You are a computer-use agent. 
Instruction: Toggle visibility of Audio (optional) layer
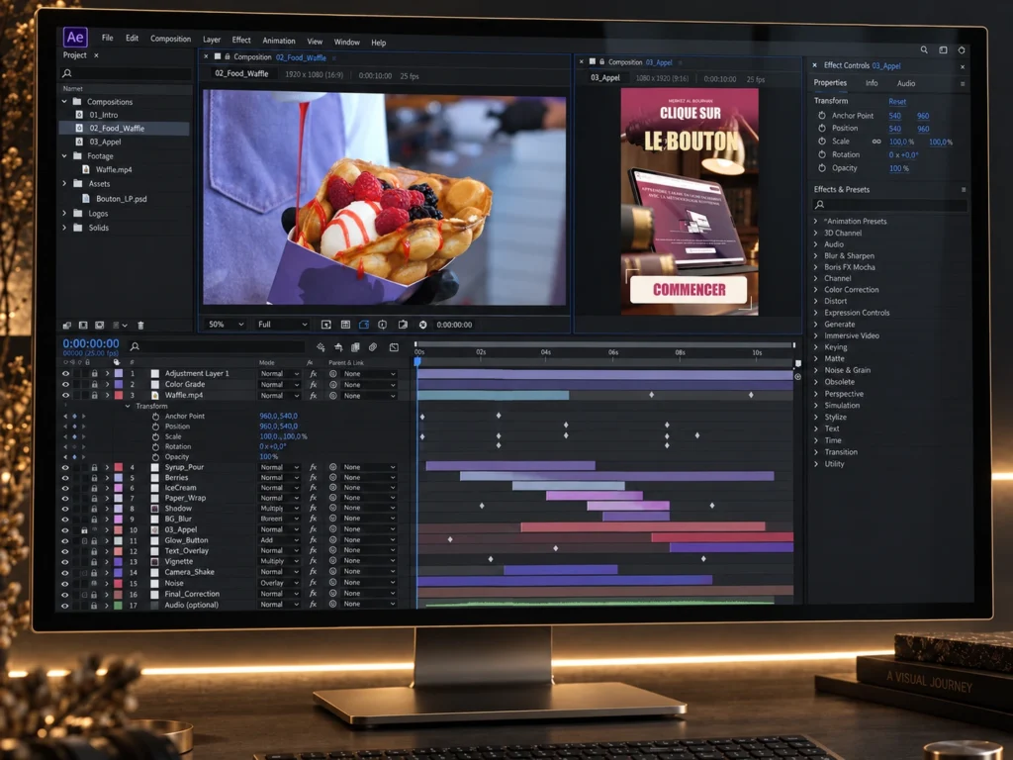pyautogui.click(x=65, y=606)
